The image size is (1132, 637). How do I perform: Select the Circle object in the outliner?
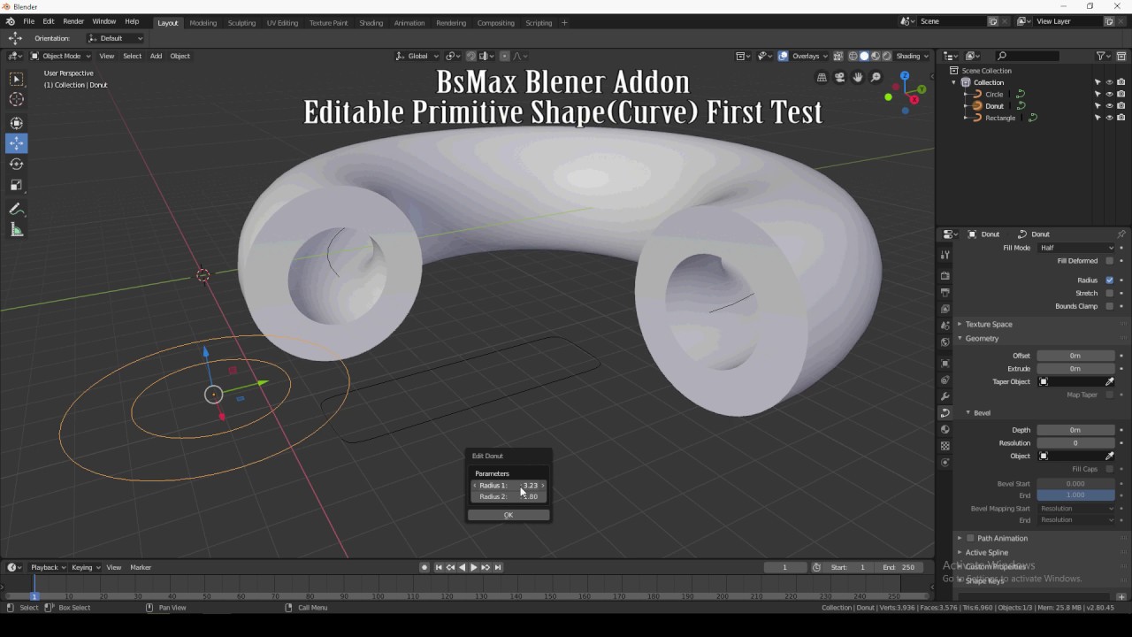994,94
